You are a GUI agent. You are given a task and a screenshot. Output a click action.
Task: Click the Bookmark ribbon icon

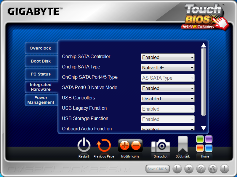183,144
